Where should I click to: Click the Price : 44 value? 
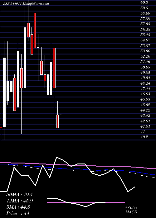click(18, 213)
